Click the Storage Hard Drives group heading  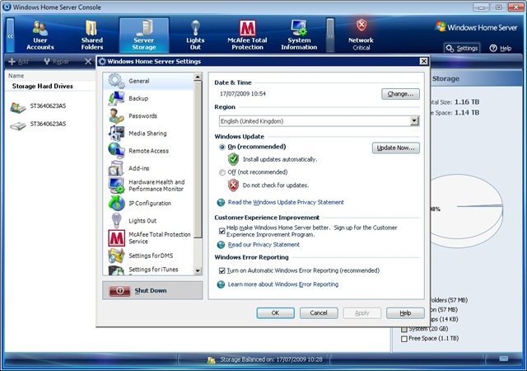coord(42,87)
